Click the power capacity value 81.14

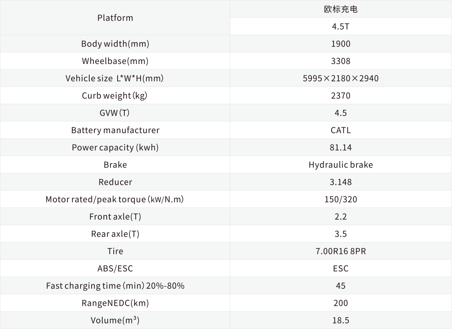[x=340, y=148]
